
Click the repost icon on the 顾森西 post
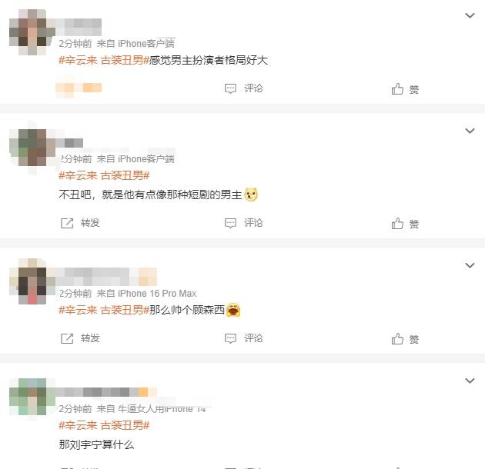pos(67,338)
